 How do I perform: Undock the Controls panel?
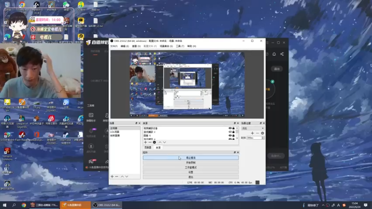[235, 152]
